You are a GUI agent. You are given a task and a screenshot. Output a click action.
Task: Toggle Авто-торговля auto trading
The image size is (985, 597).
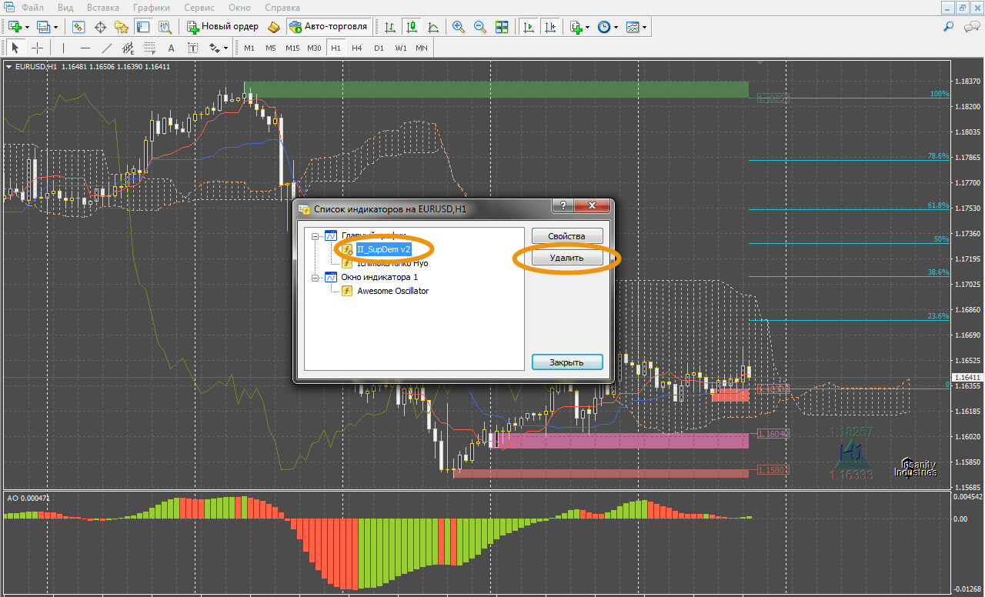pos(329,27)
